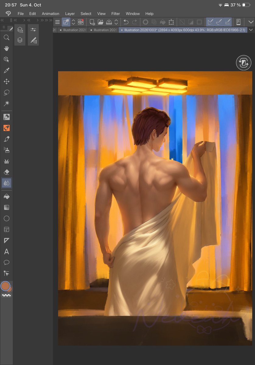Select the Hand move-canvas tool
The image size is (255, 365).
[x=6, y=48]
